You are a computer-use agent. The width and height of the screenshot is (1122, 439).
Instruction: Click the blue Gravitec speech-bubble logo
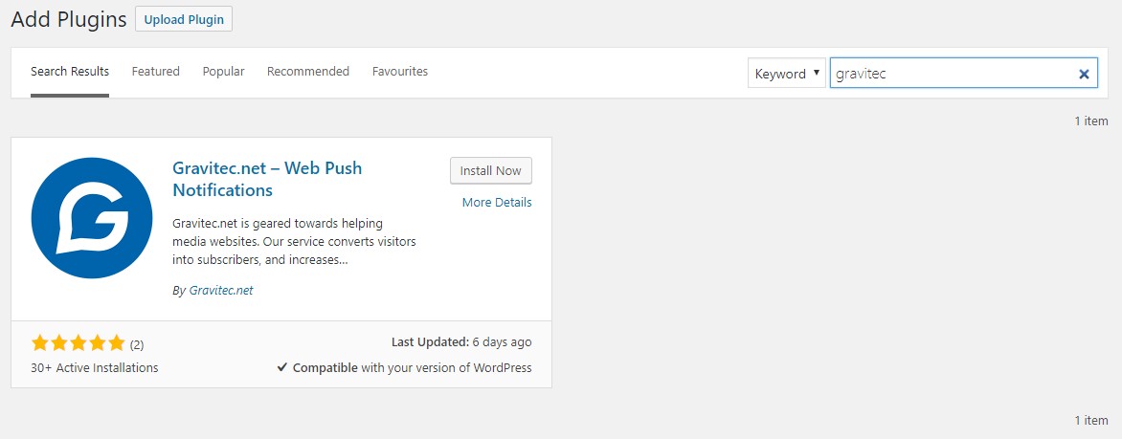click(92, 218)
